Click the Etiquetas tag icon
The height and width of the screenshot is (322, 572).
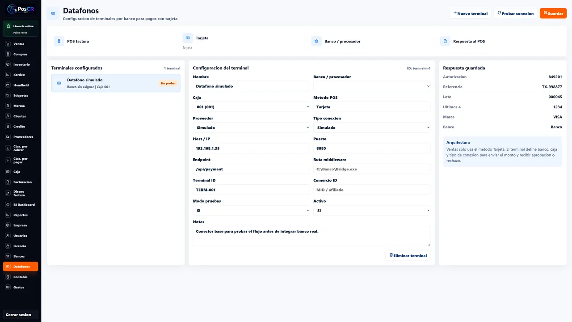point(8,95)
